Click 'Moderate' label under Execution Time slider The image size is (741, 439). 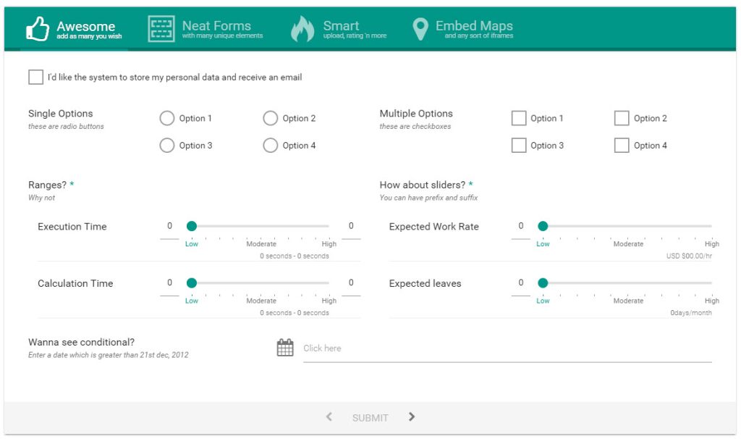tap(261, 244)
